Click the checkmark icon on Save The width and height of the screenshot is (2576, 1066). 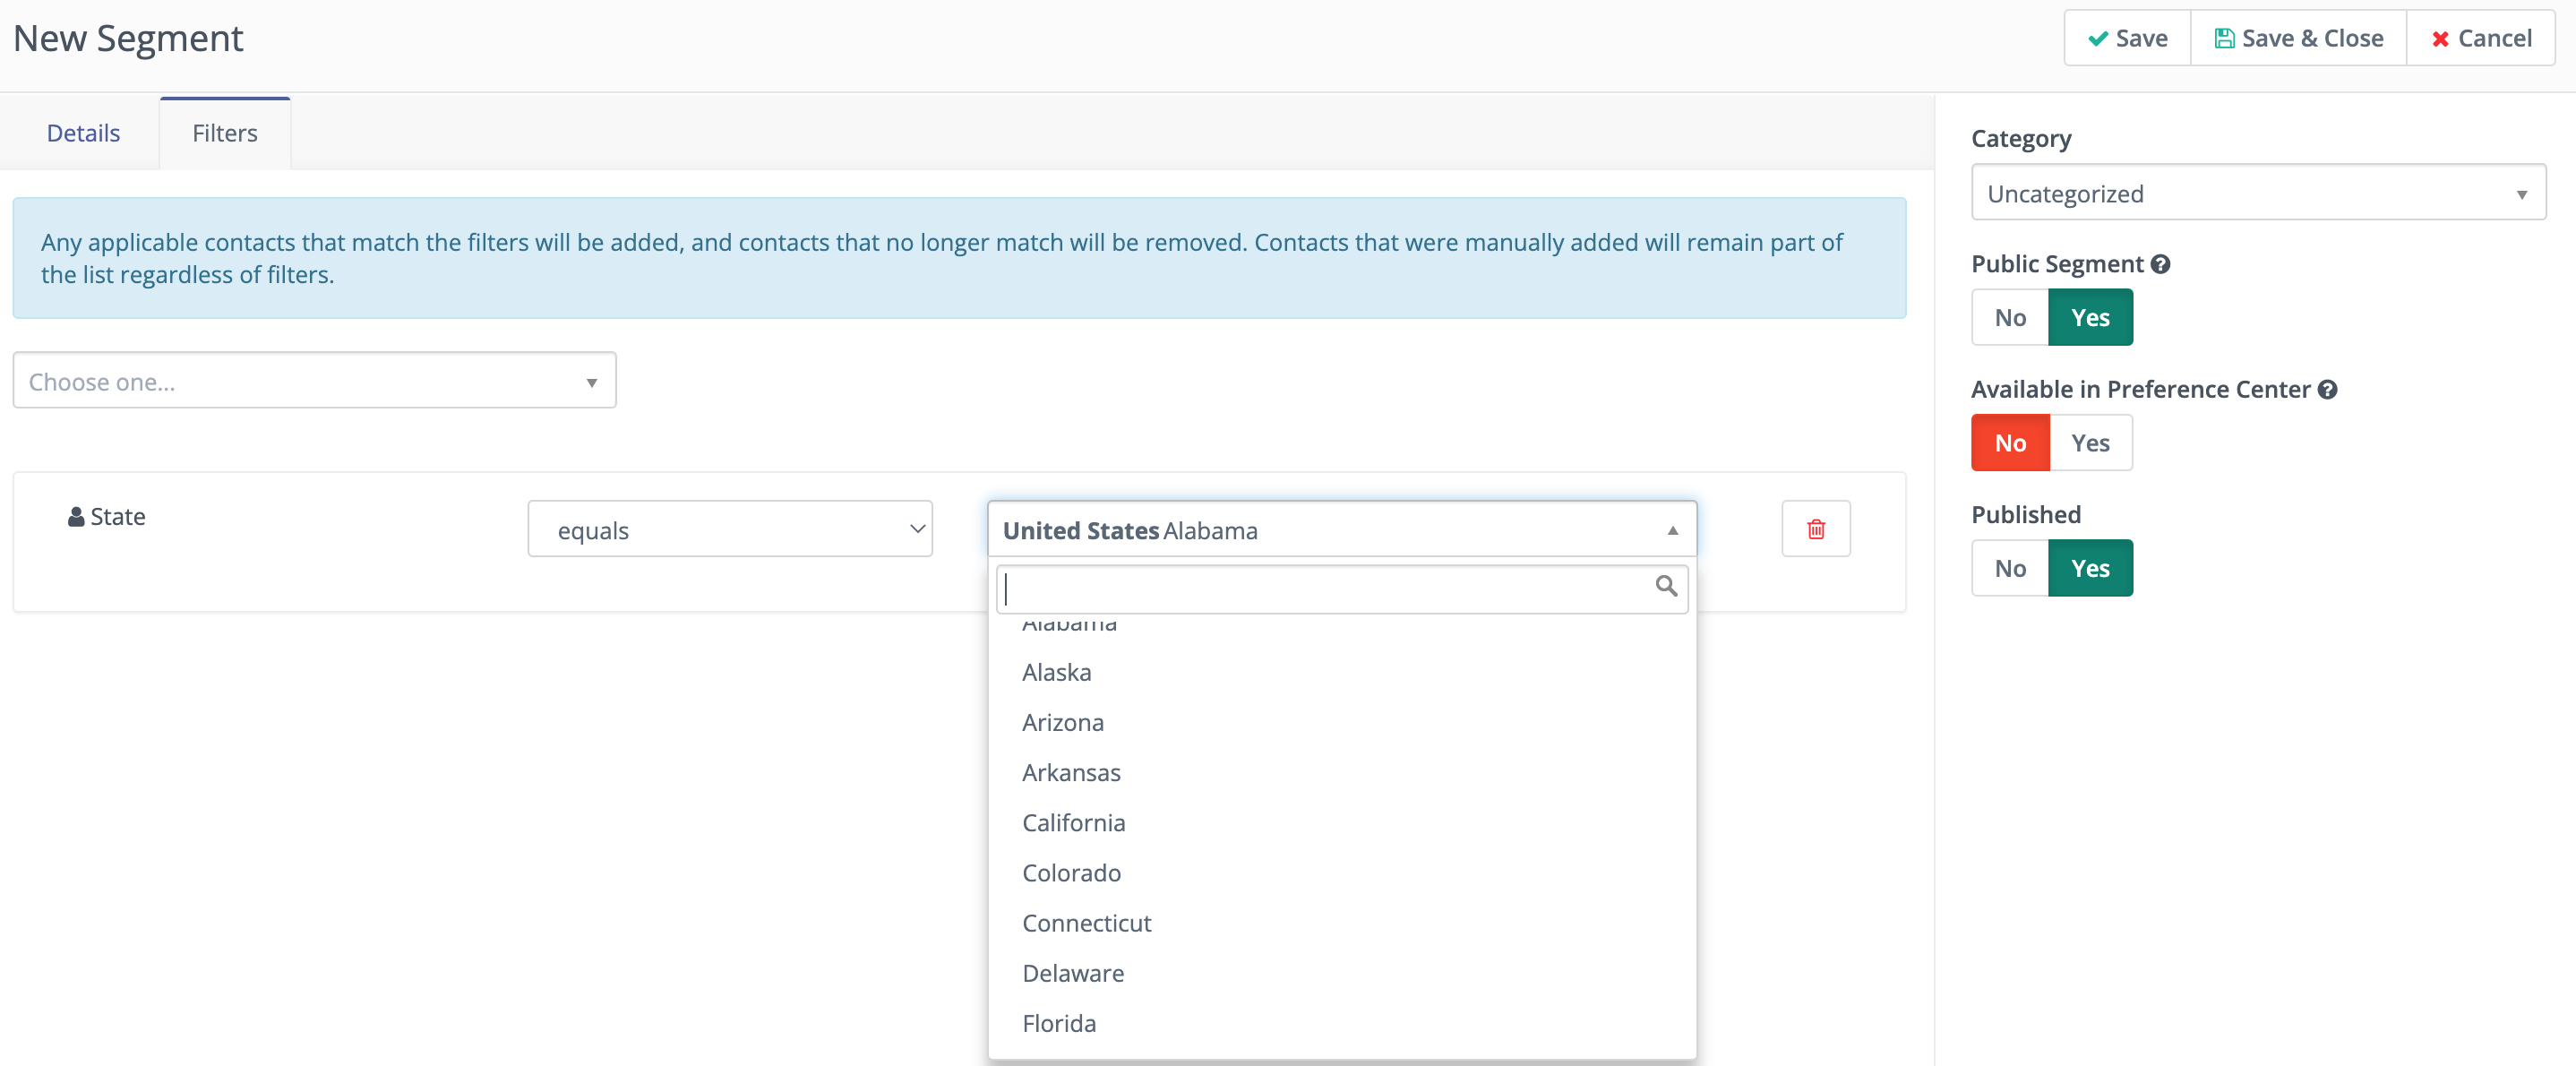point(2097,38)
